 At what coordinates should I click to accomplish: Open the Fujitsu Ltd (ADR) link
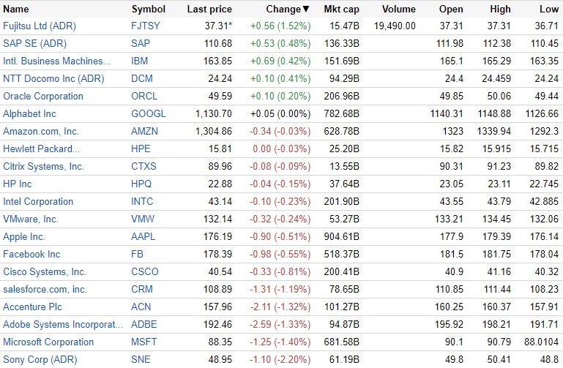point(40,26)
